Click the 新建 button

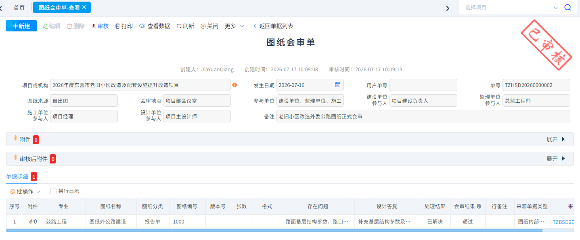click(x=21, y=26)
